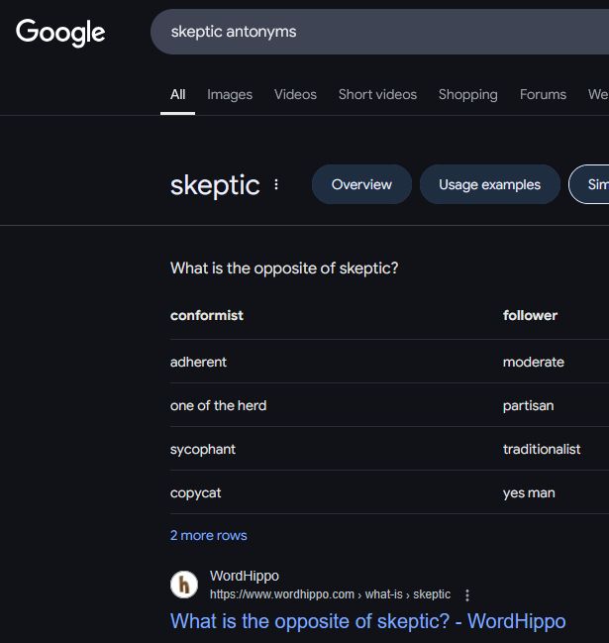Open the three-dot menu beside skeptic
The image size is (609, 643).
[276, 184]
